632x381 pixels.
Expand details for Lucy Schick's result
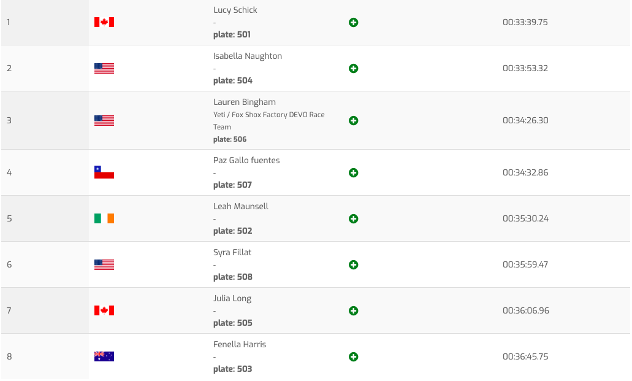[353, 23]
